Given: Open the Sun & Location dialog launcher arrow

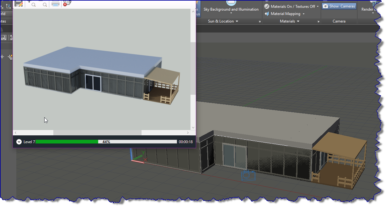Looking at the screenshot, I should 260,21.
